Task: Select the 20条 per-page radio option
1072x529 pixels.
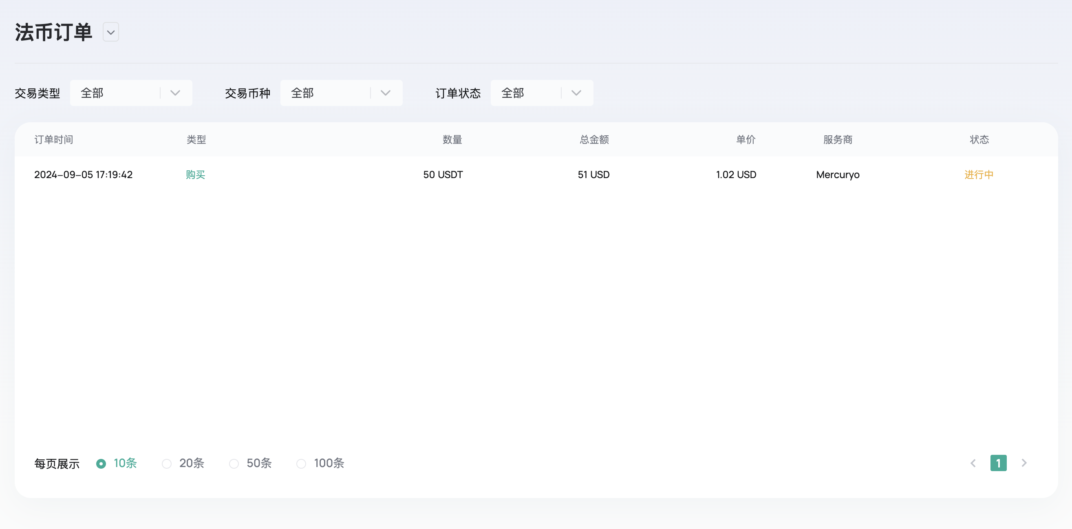Action: (183, 463)
